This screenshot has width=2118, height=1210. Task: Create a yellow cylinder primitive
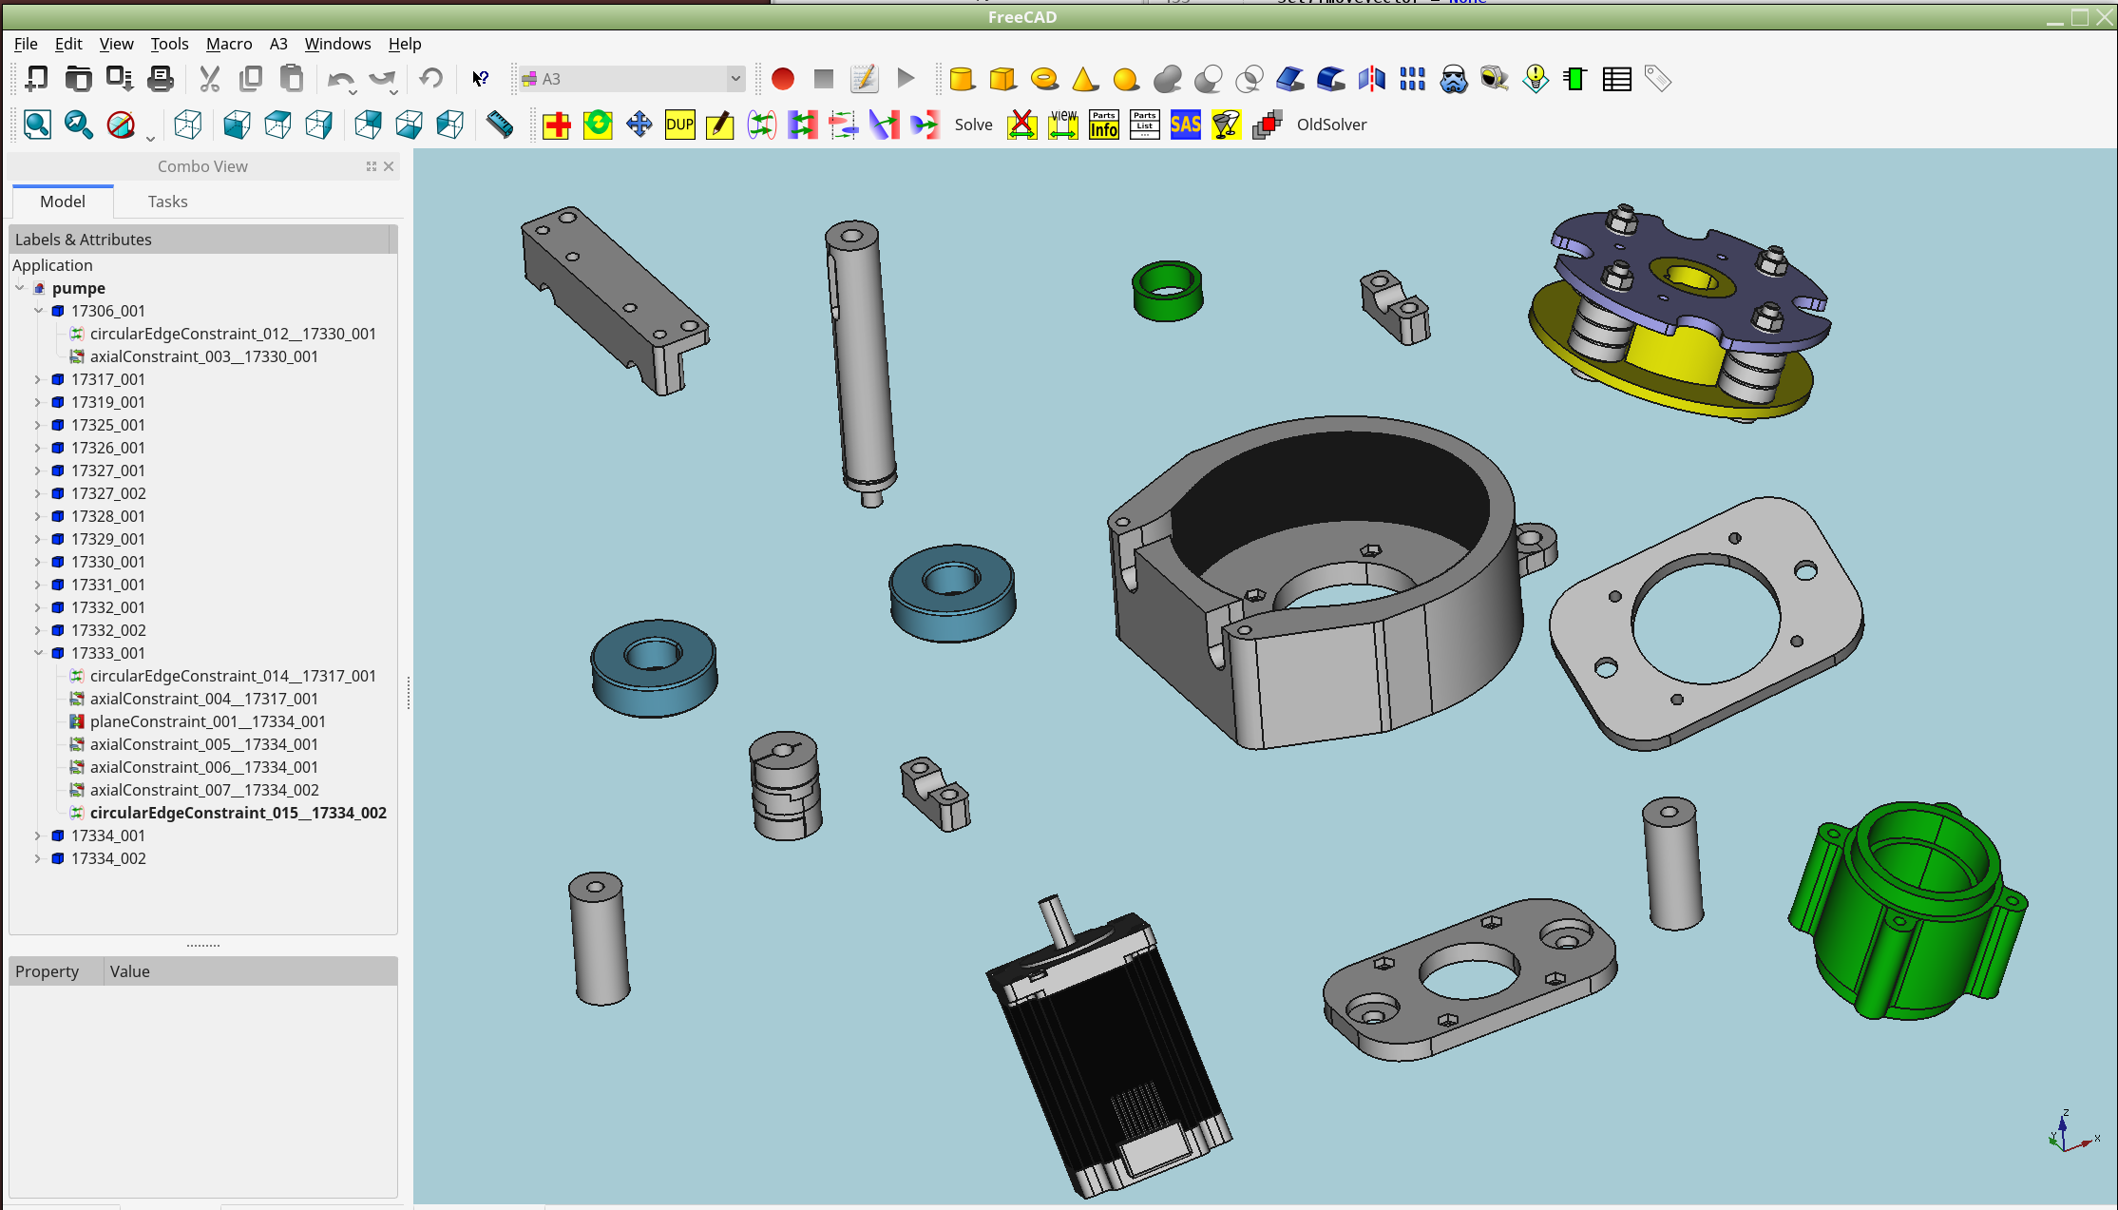click(963, 79)
